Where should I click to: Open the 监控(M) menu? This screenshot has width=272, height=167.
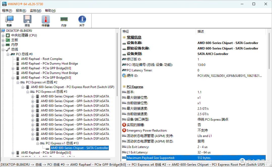(36, 11)
